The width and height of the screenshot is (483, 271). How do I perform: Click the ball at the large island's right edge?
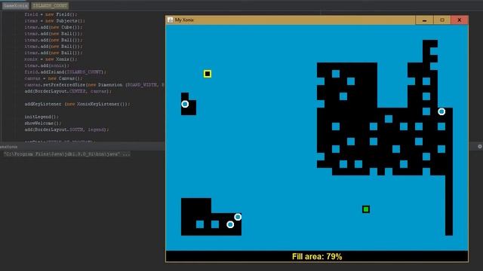click(x=441, y=111)
